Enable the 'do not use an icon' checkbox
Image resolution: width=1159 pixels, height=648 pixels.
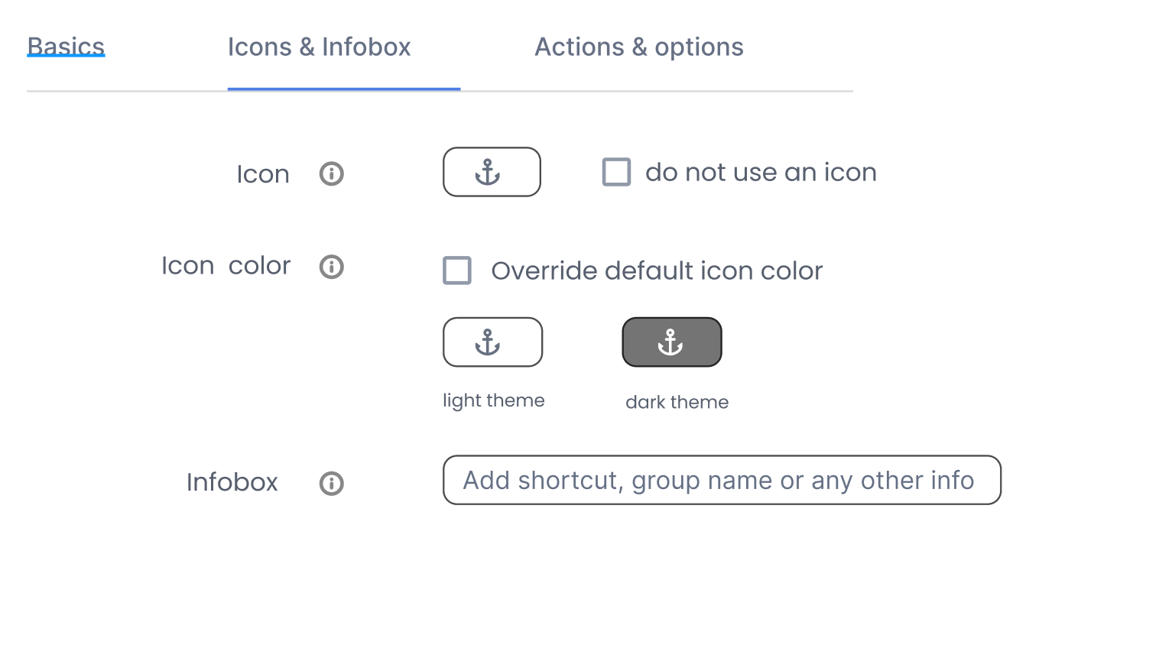click(616, 172)
